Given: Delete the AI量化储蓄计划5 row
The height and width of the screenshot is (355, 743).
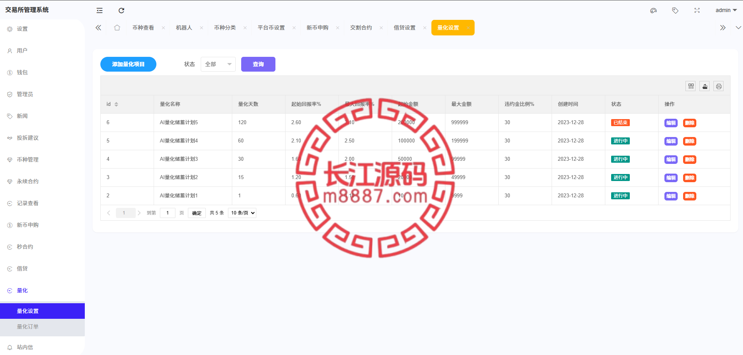Looking at the screenshot, I should [690, 123].
